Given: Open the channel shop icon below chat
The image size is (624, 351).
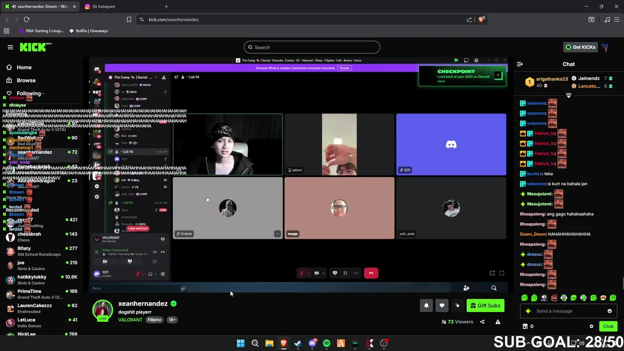Looking at the screenshot, I should (x=525, y=326).
